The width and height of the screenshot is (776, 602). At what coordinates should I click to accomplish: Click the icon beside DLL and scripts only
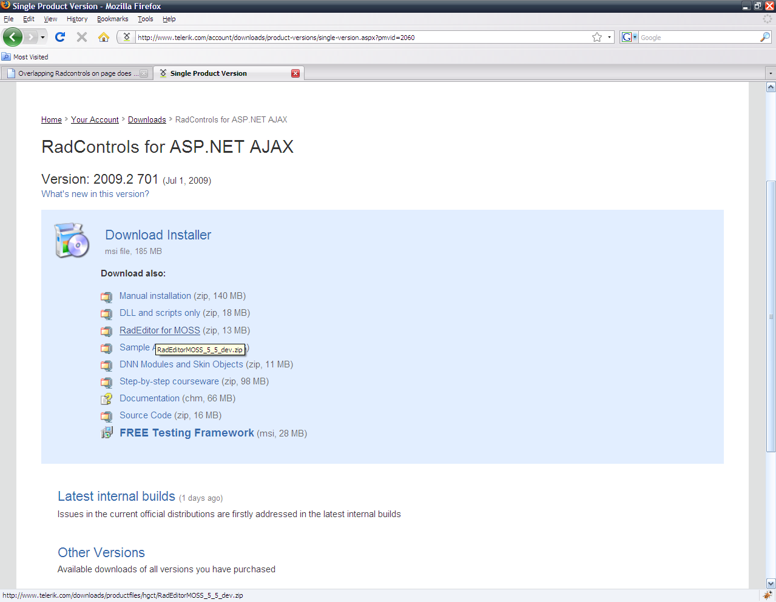click(107, 314)
